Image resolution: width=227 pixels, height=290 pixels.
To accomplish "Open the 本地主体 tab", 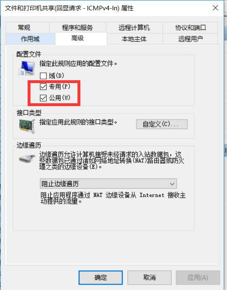I will click(x=134, y=39).
